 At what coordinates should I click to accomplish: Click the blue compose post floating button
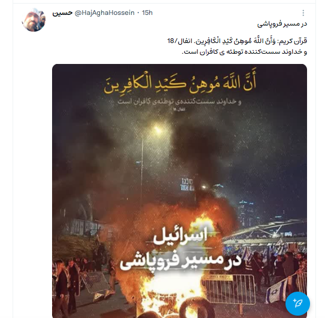point(297,304)
